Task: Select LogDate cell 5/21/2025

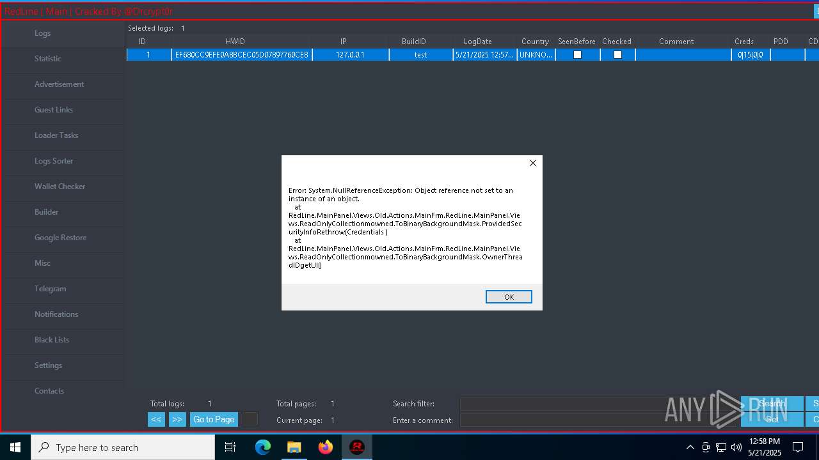Action: [x=485, y=55]
